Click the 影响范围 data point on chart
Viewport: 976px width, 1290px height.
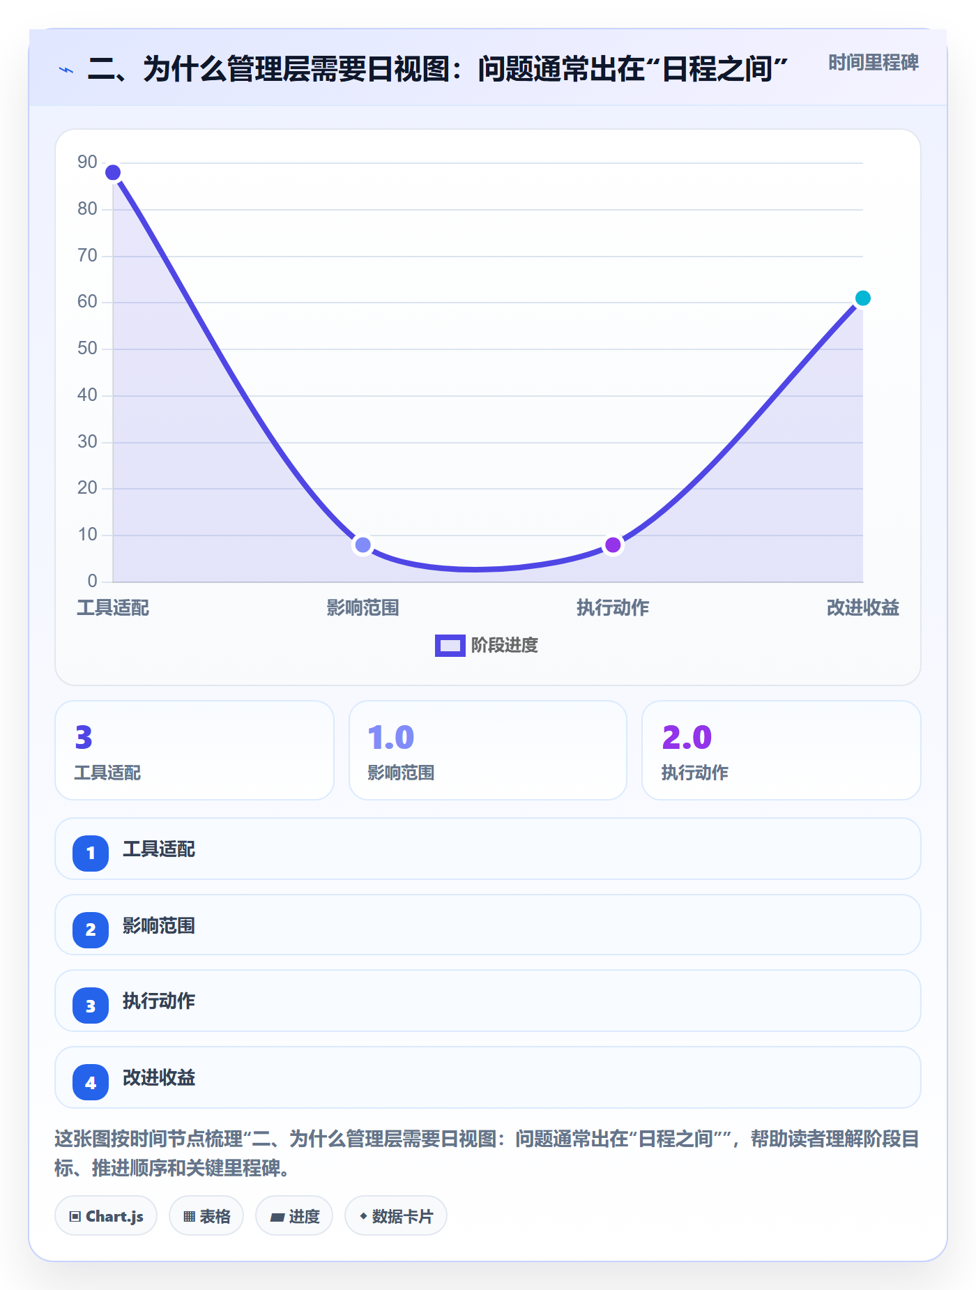363,545
